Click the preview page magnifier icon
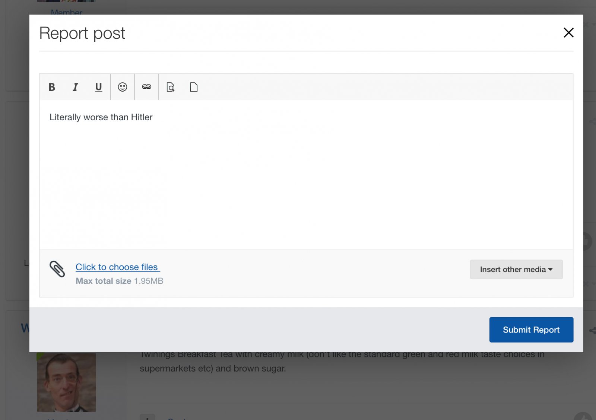This screenshot has width=596, height=420. [171, 87]
